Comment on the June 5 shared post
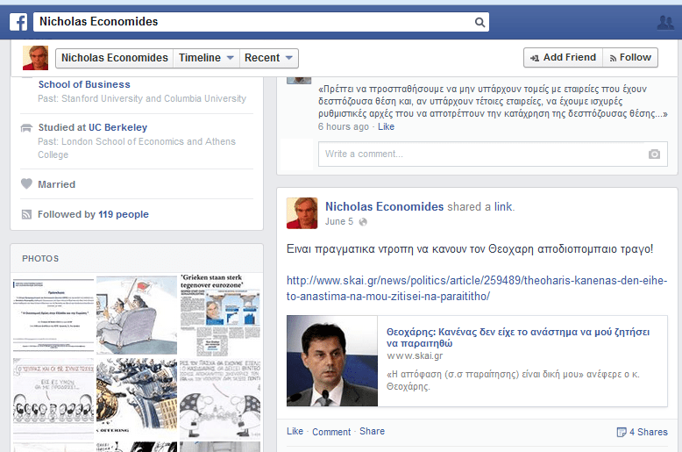The height and width of the screenshot is (452, 682). 331,432
